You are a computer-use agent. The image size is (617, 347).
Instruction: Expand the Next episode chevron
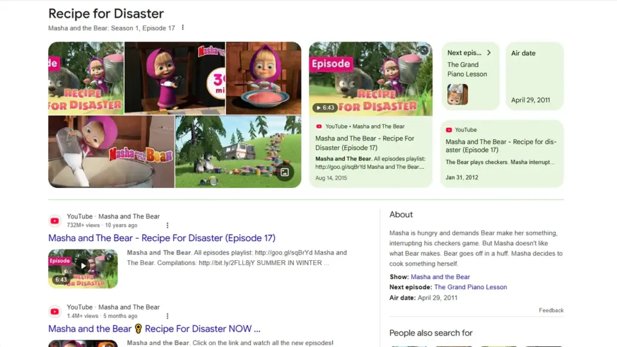pos(489,53)
